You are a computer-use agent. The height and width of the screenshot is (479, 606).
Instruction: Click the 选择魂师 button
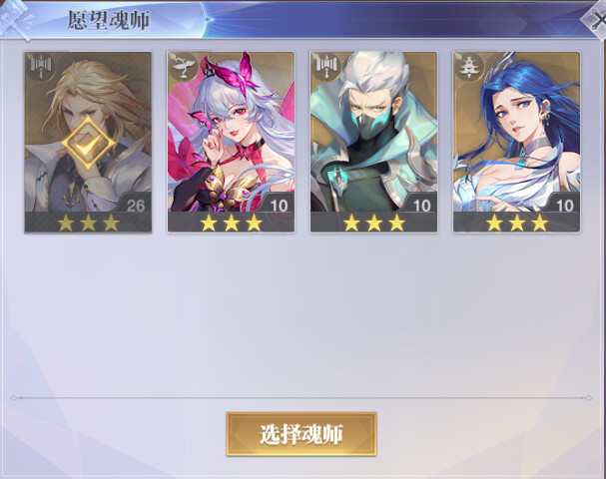pos(302,434)
